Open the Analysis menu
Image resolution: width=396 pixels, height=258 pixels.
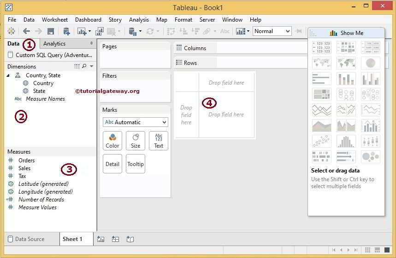coord(139,20)
